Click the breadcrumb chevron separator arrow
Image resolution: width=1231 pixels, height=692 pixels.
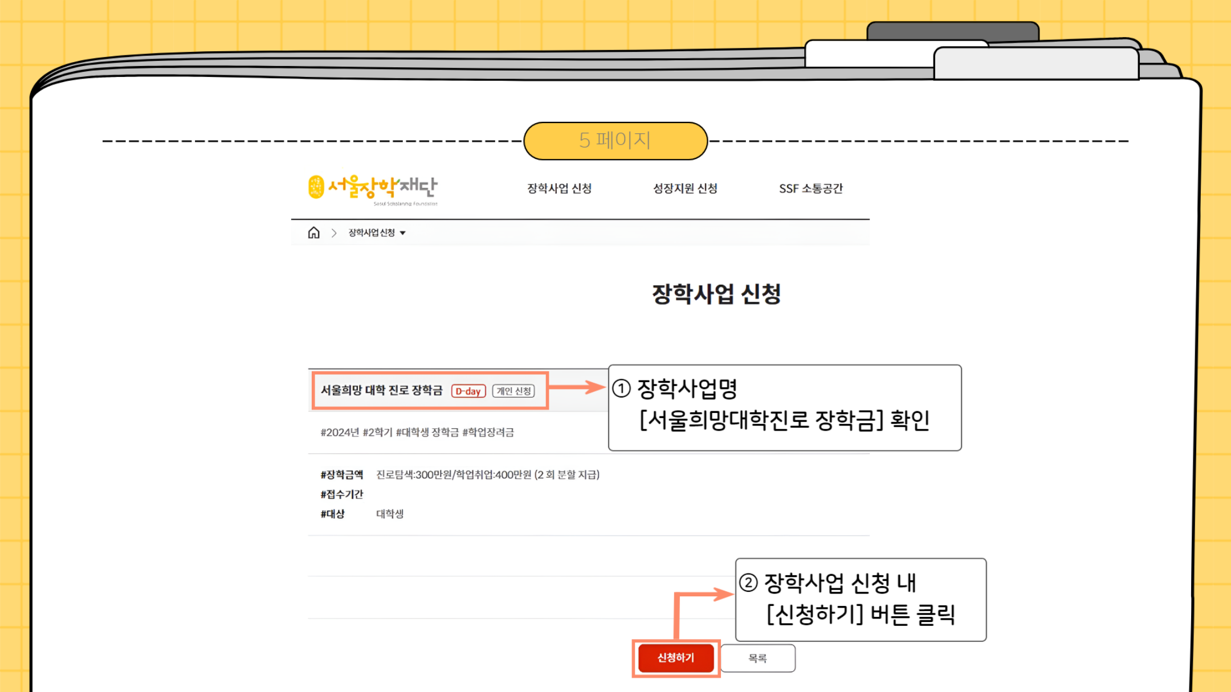tap(334, 233)
